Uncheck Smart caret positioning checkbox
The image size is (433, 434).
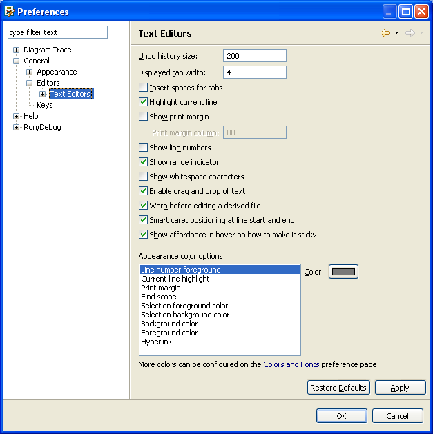tap(143, 220)
